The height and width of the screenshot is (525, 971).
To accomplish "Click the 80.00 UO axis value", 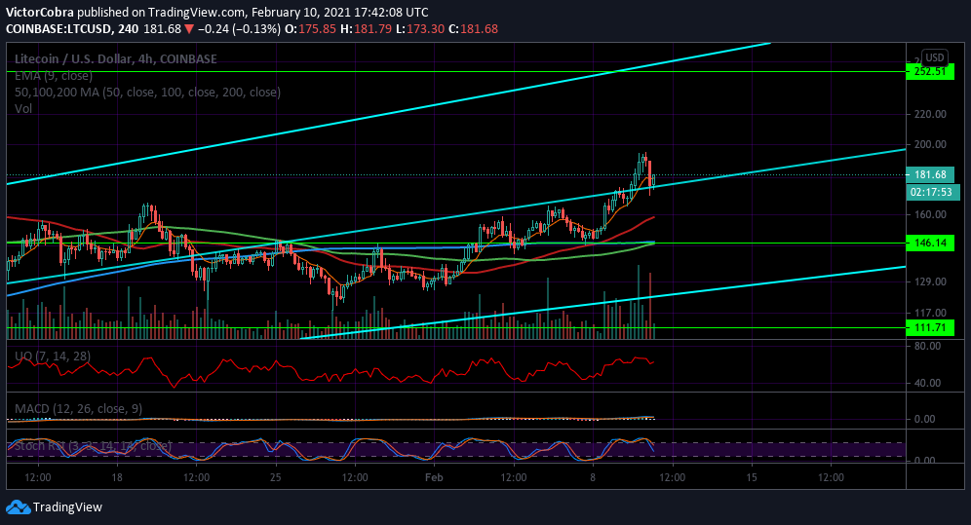I will tap(928, 346).
